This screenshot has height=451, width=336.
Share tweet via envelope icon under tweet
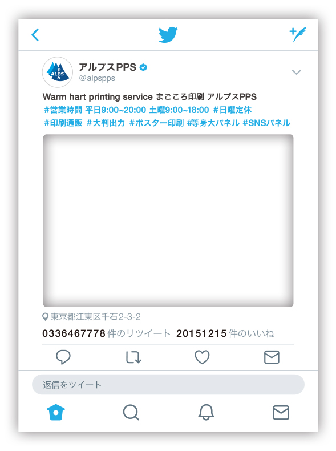[x=272, y=357]
